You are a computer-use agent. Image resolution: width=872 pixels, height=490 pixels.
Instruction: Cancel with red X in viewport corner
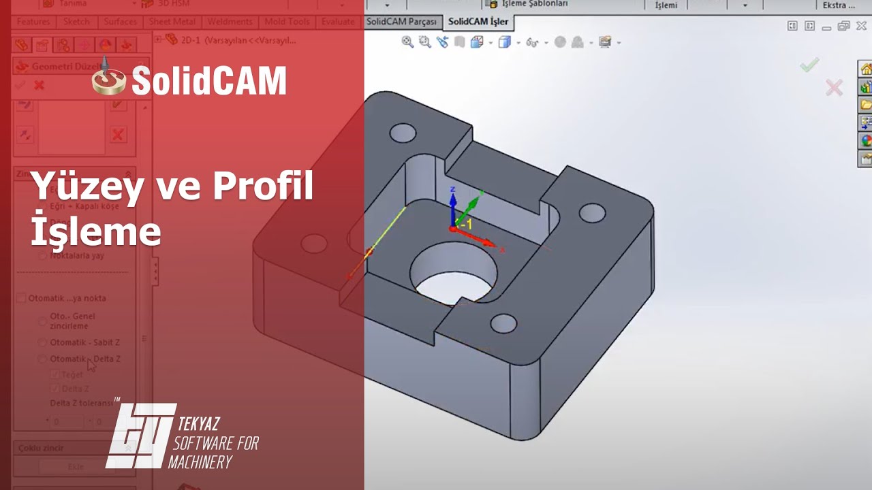(834, 87)
